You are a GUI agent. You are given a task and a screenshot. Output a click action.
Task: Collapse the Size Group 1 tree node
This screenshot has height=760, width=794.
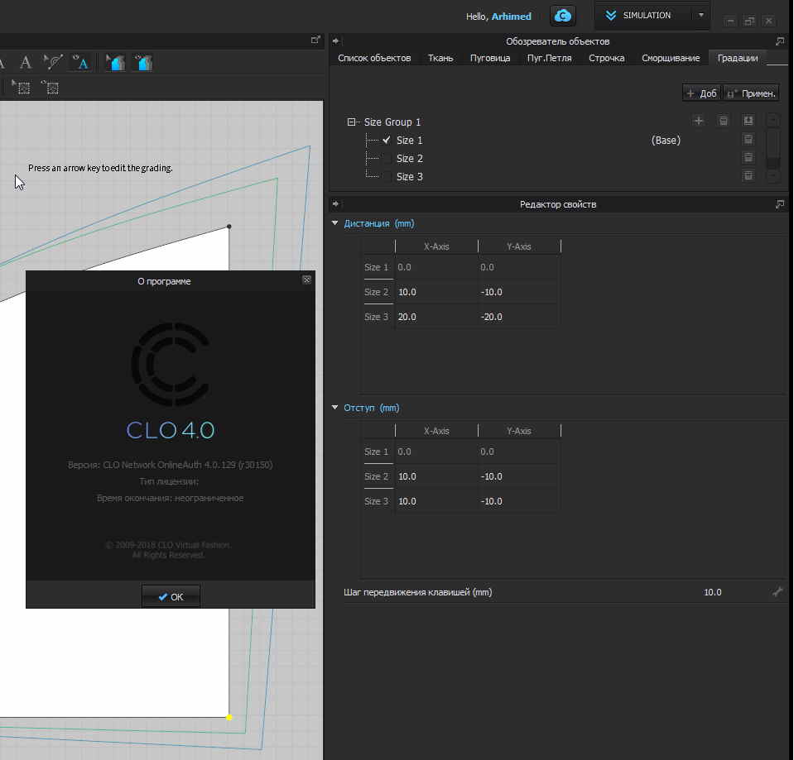coord(352,122)
